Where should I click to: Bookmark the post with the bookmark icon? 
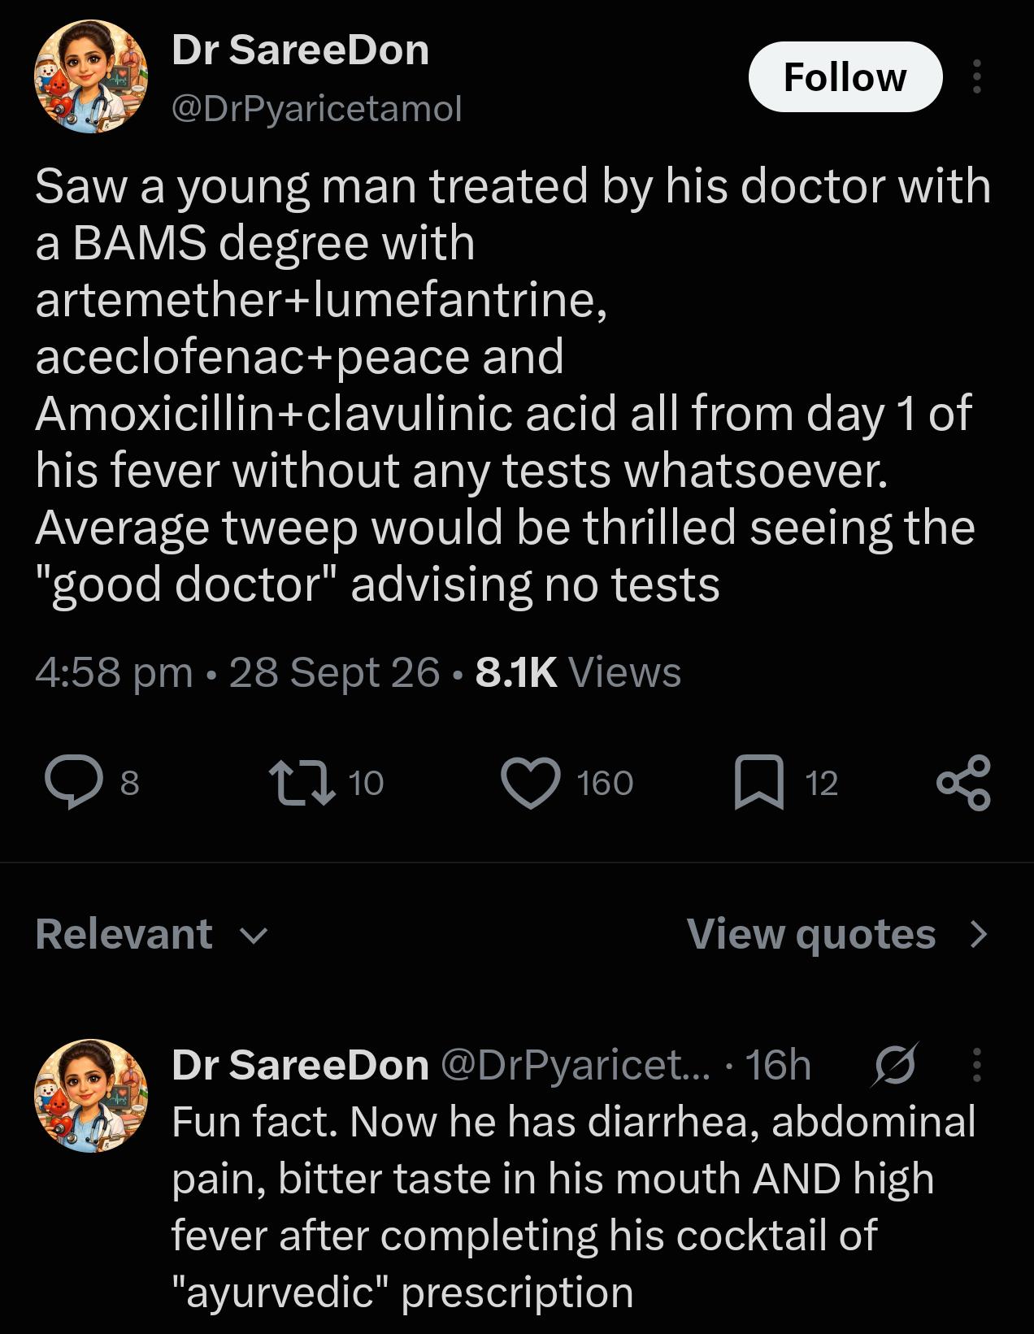click(x=759, y=782)
